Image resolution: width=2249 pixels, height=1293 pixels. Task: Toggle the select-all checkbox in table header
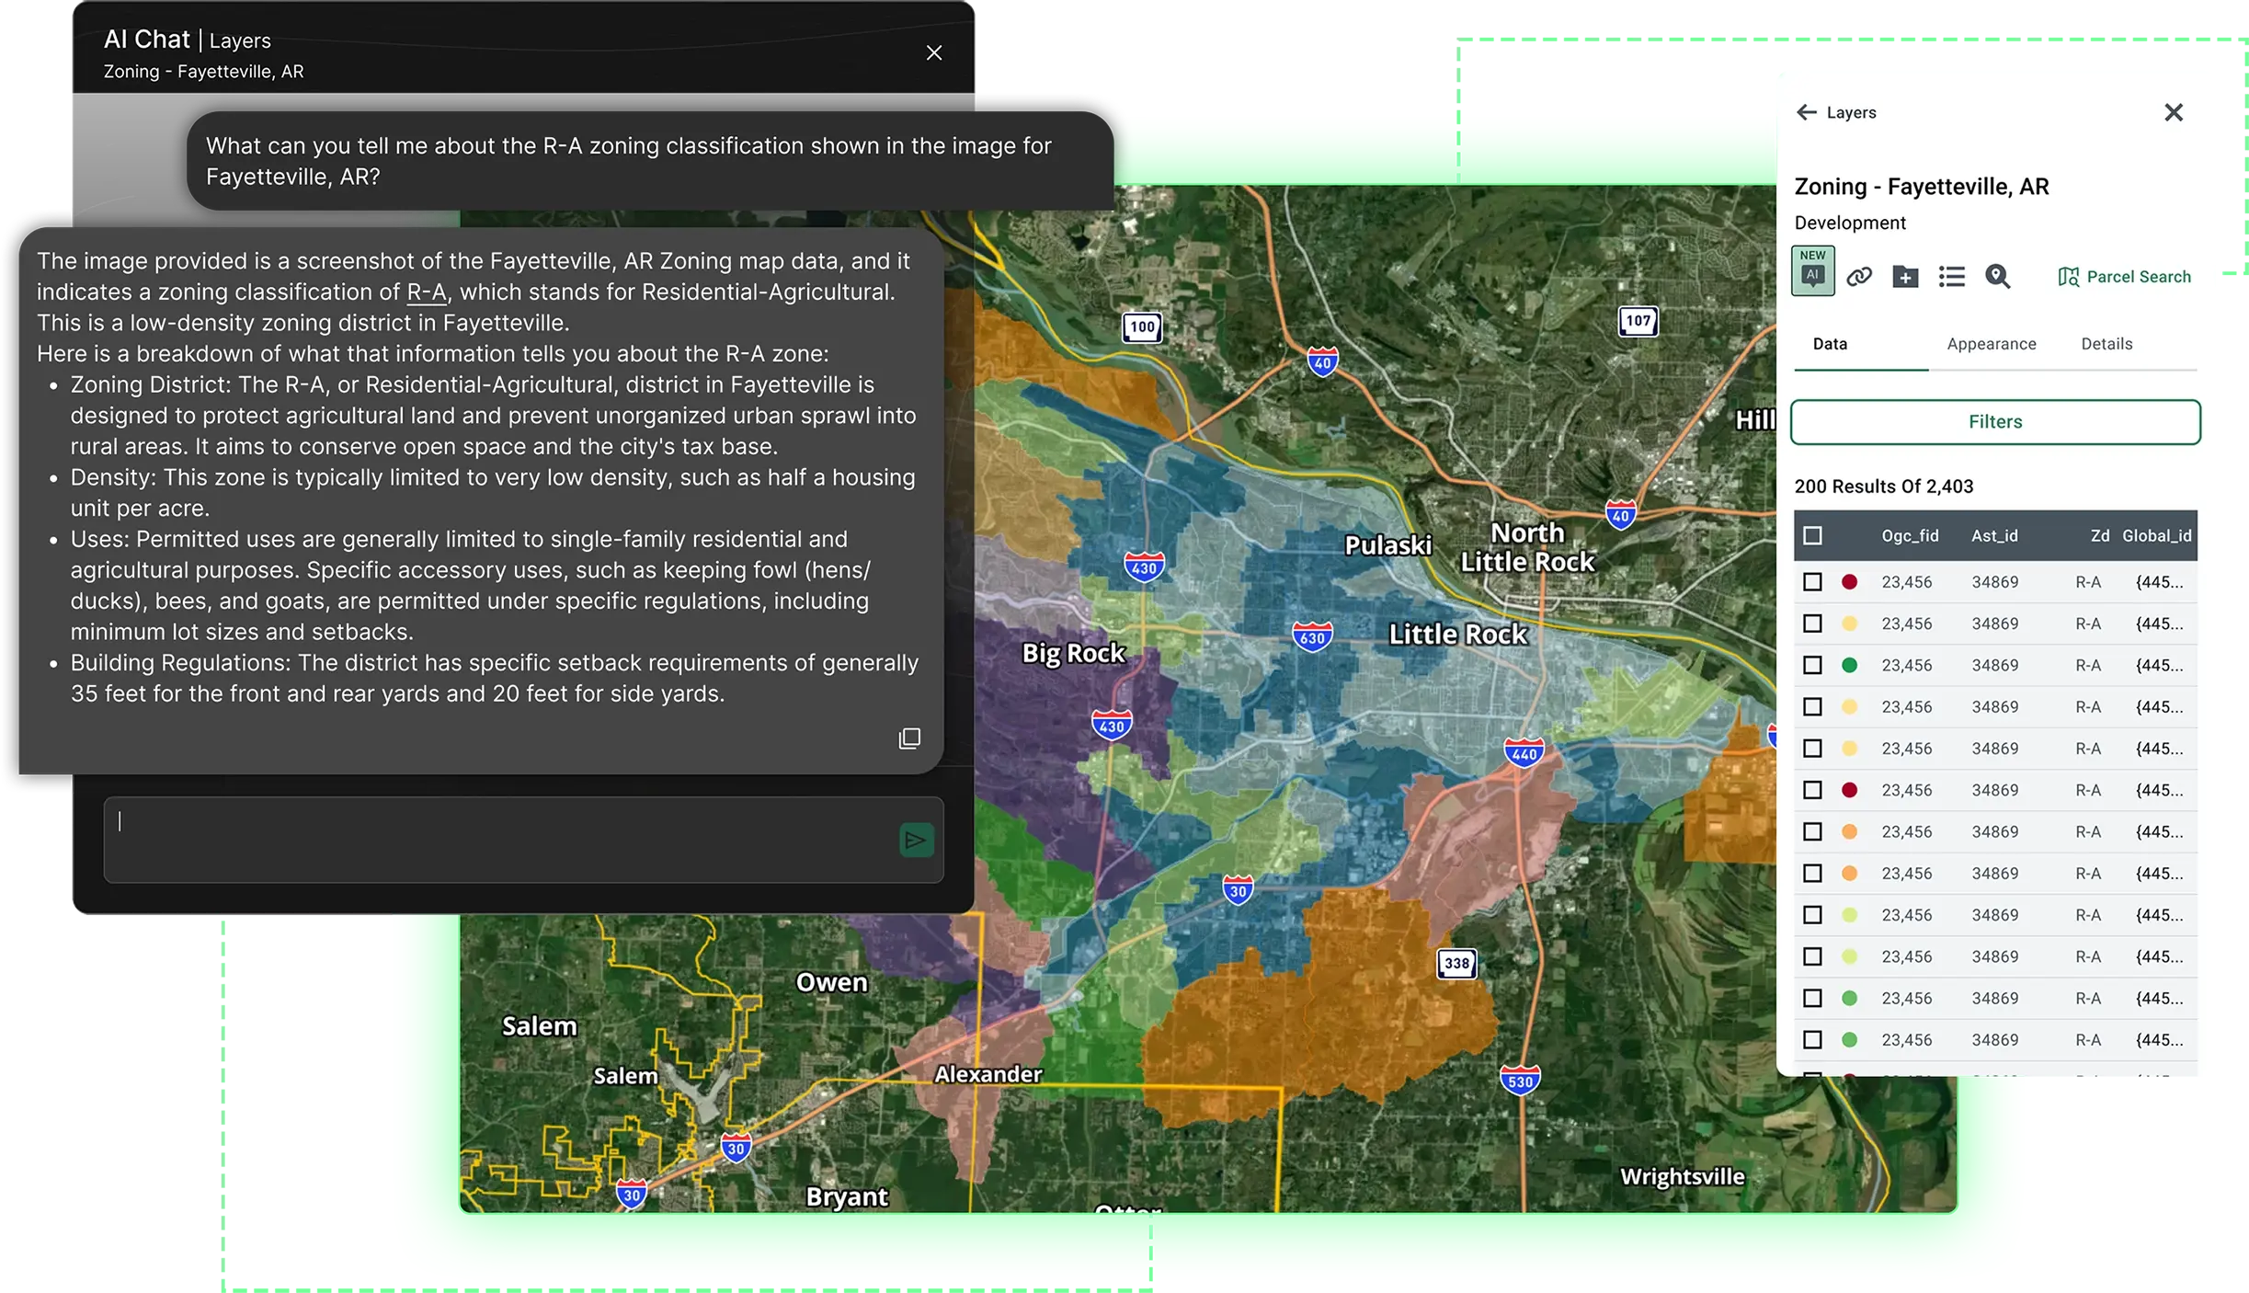coord(1812,535)
